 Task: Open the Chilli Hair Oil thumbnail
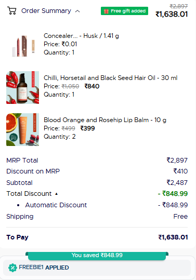tap(23, 87)
